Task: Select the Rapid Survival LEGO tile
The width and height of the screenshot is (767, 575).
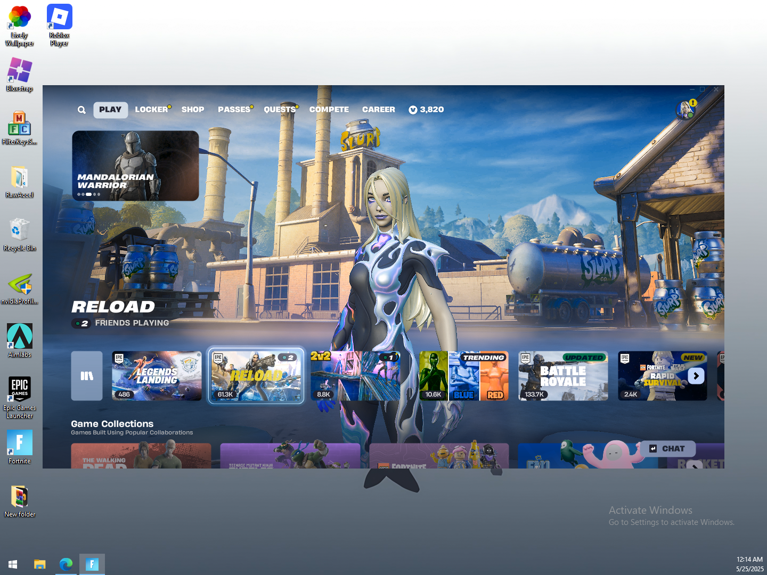Action: point(663,376)
